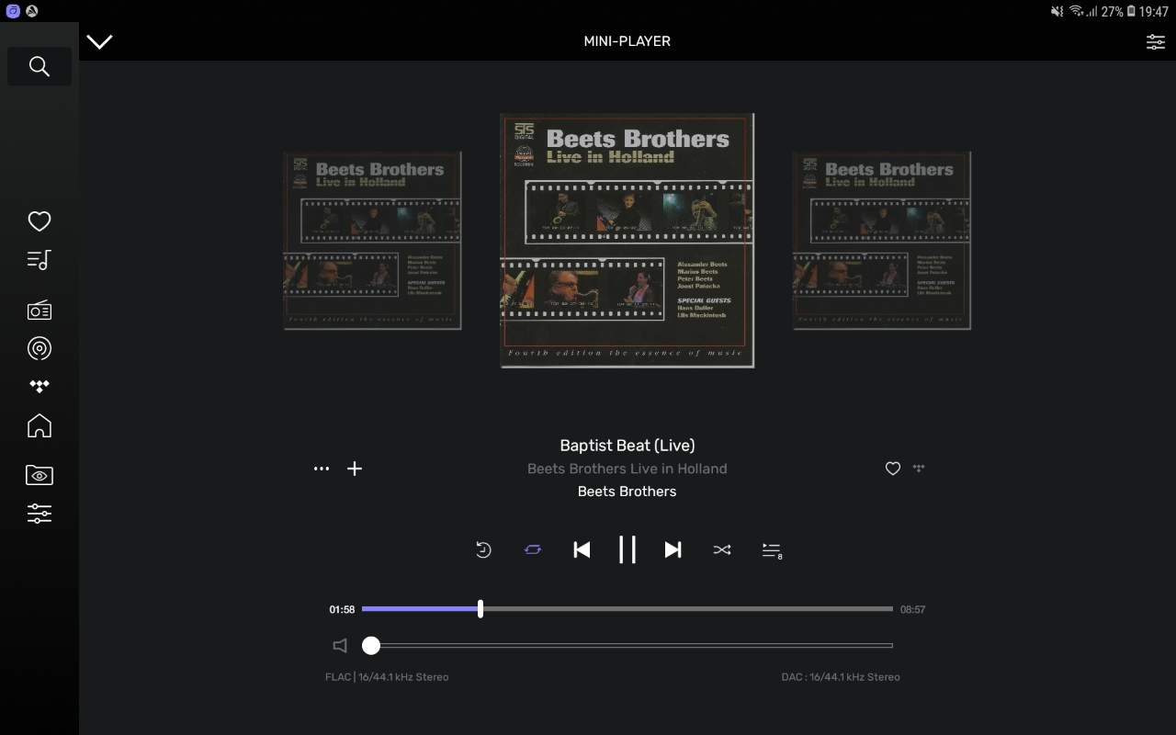Toggle repeat mode

[x=533, y=549]
